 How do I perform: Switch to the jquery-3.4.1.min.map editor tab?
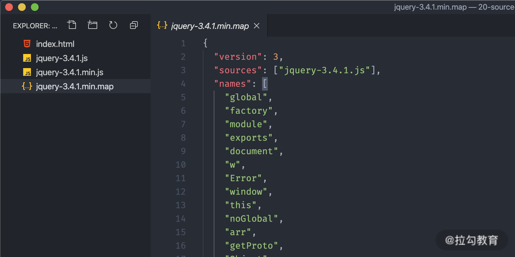click(x=209, y=26)
